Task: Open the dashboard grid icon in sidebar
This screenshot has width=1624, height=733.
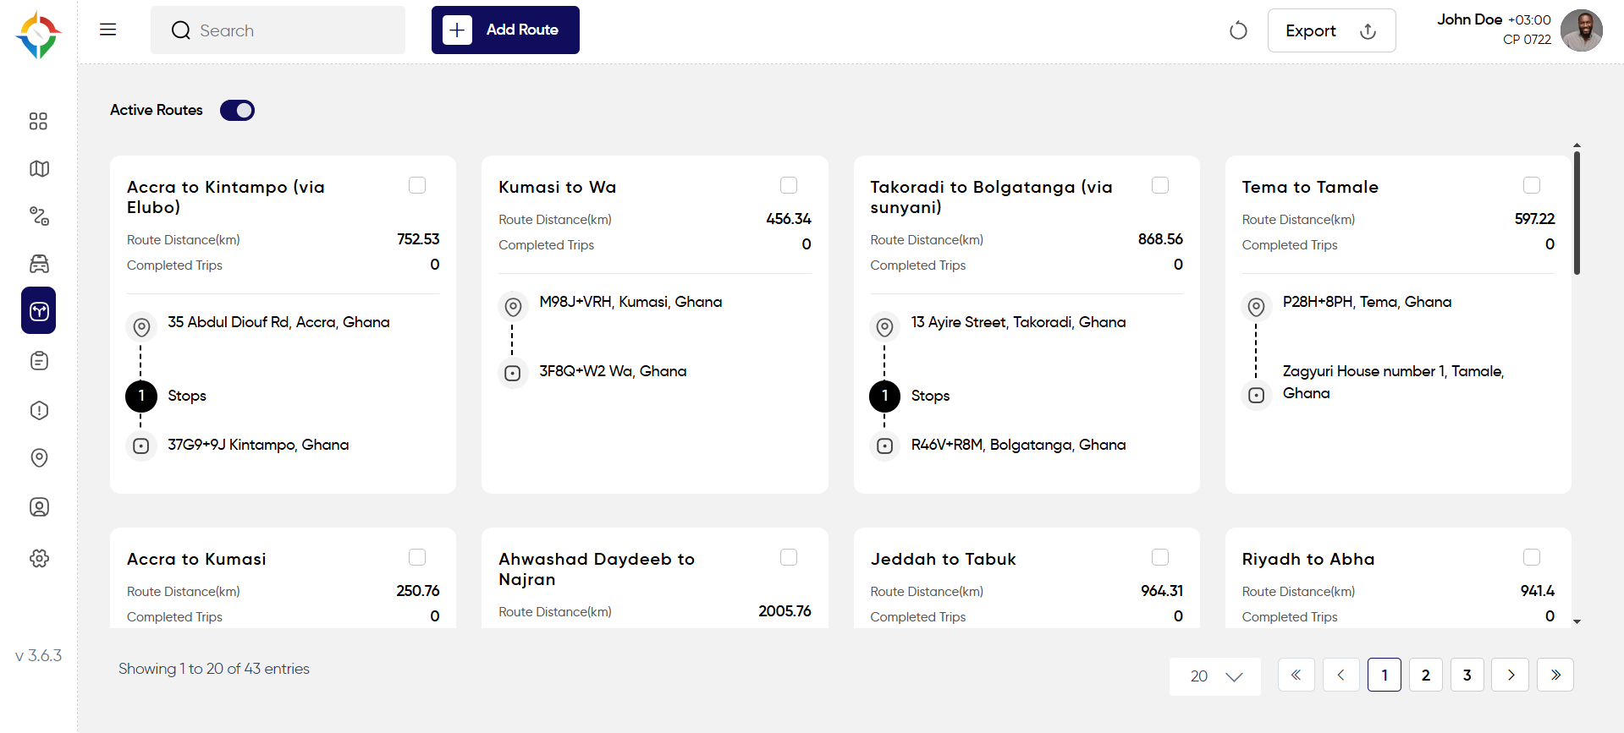Action: pyautogui.click(x=38, y=121)
